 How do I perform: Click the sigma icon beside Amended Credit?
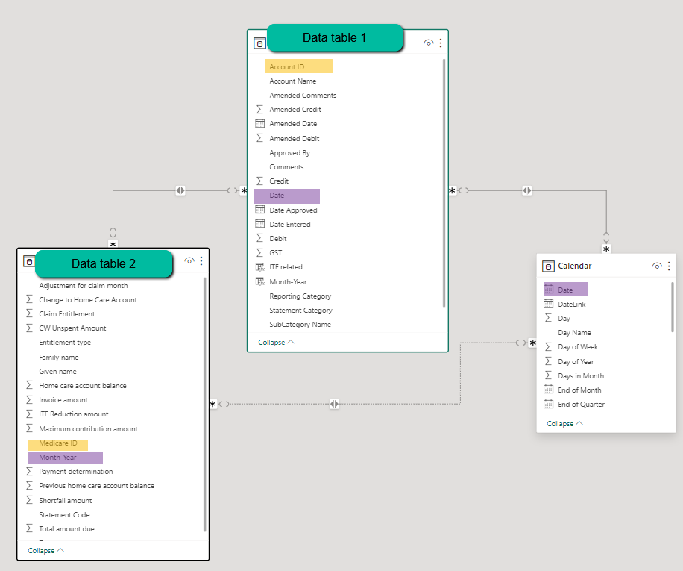coord(259,110)
